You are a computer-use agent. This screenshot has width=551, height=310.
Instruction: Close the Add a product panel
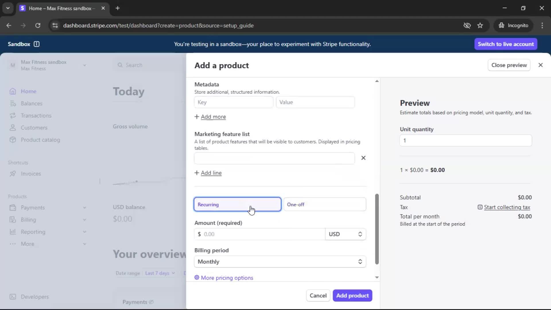(540, 65)
